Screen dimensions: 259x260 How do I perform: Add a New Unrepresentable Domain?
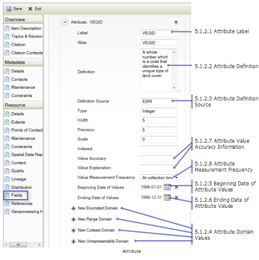click(73, 241)
